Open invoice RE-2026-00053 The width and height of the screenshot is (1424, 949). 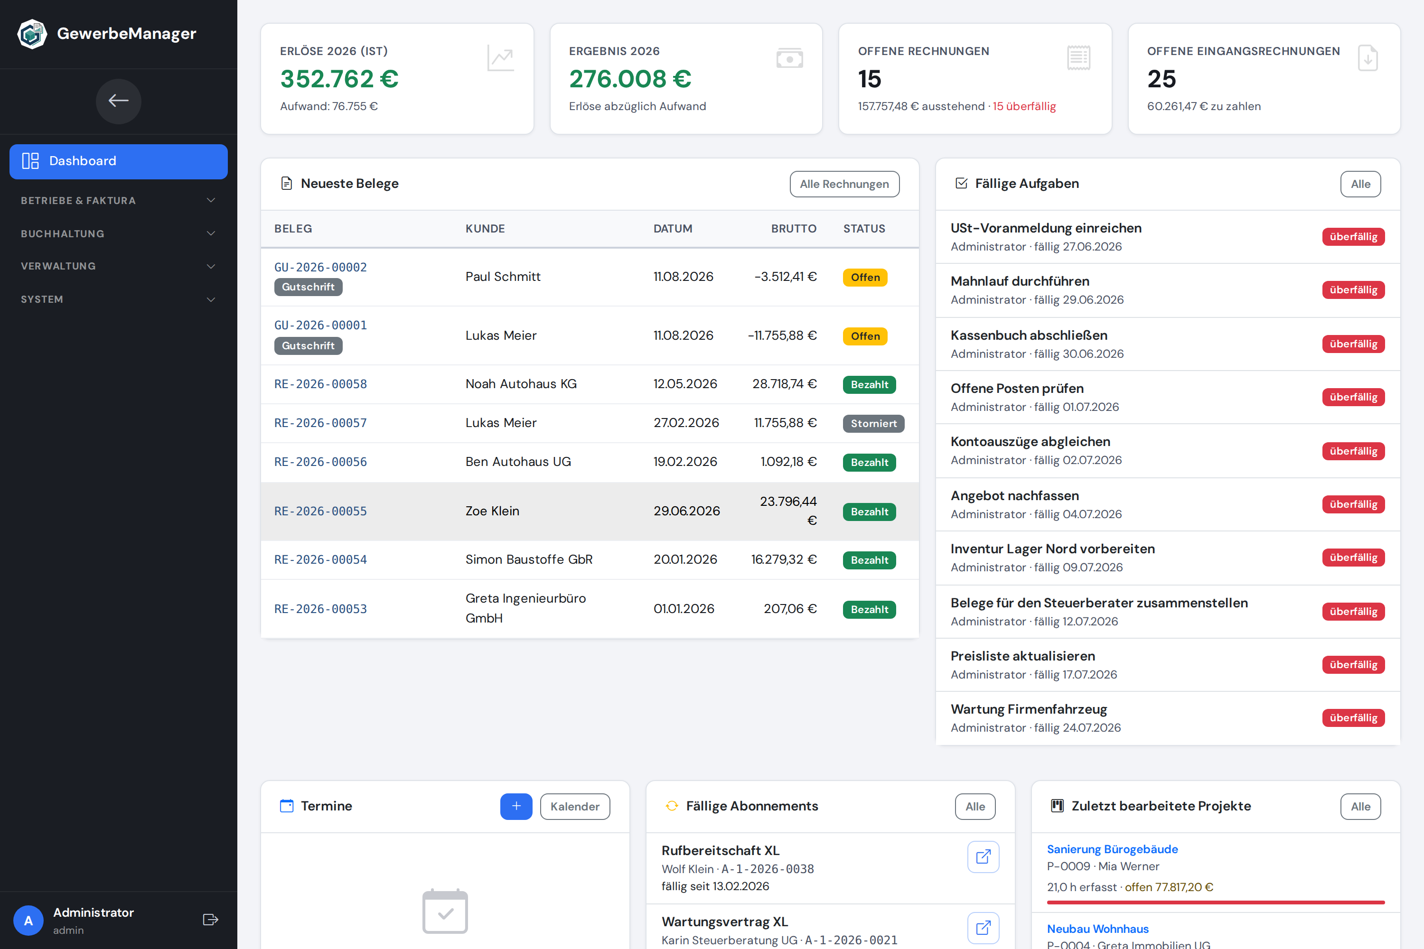pos(320,609)
